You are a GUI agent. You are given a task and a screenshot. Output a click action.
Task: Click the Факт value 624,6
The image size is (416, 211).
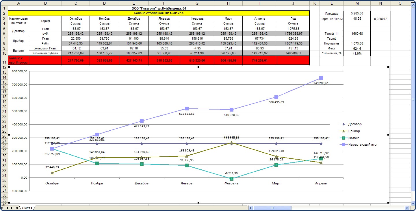tap(357, 49)
